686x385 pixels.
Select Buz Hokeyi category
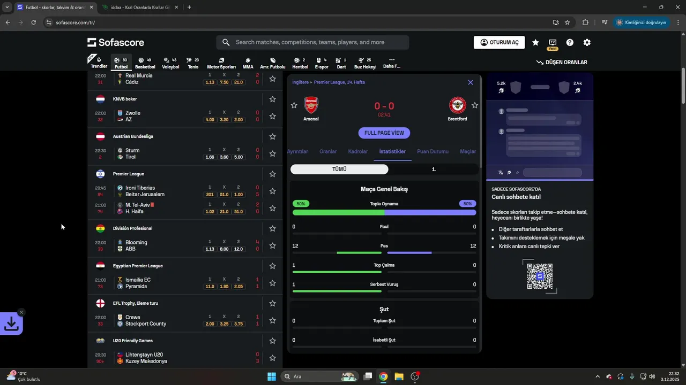365,63
